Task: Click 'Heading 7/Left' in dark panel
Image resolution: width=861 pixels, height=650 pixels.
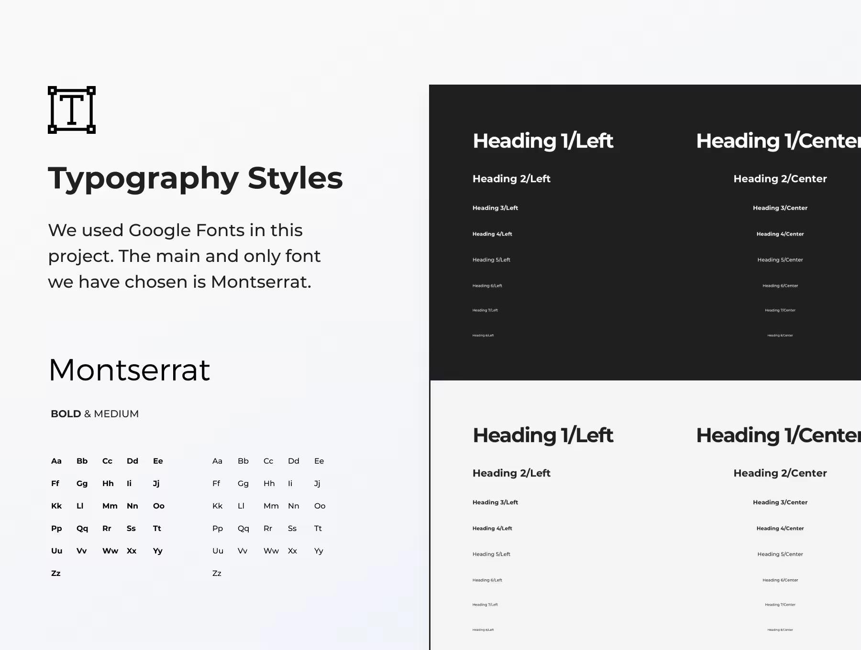Action: pyautogui.click(x=485, y=310)
